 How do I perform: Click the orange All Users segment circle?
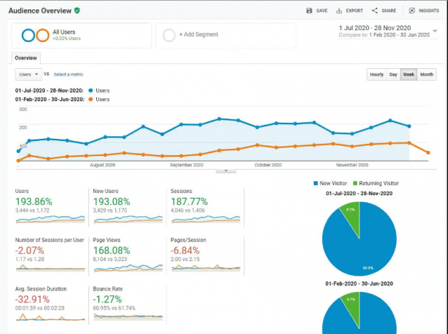pos(43,35)
